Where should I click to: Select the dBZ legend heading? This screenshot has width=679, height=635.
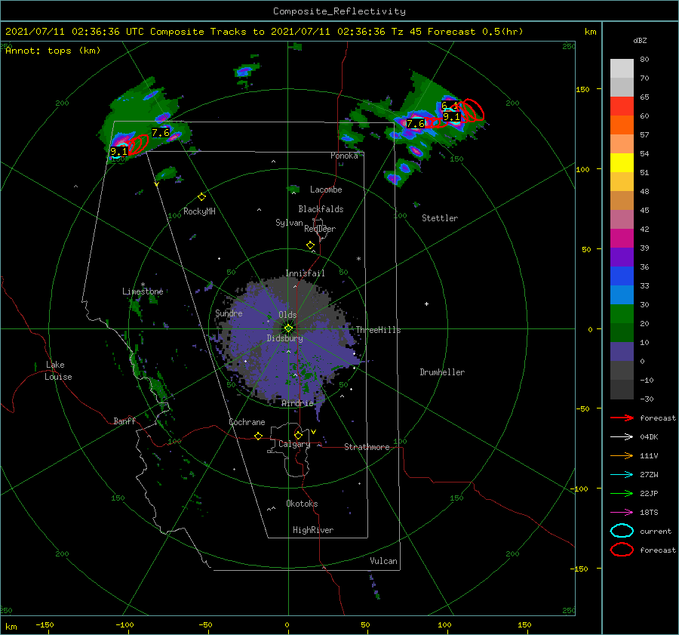click(x=640, y=41)
